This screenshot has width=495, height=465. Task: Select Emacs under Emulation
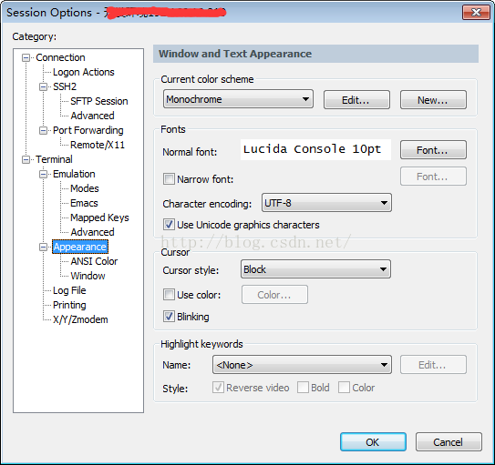click(x=84, y=203)
